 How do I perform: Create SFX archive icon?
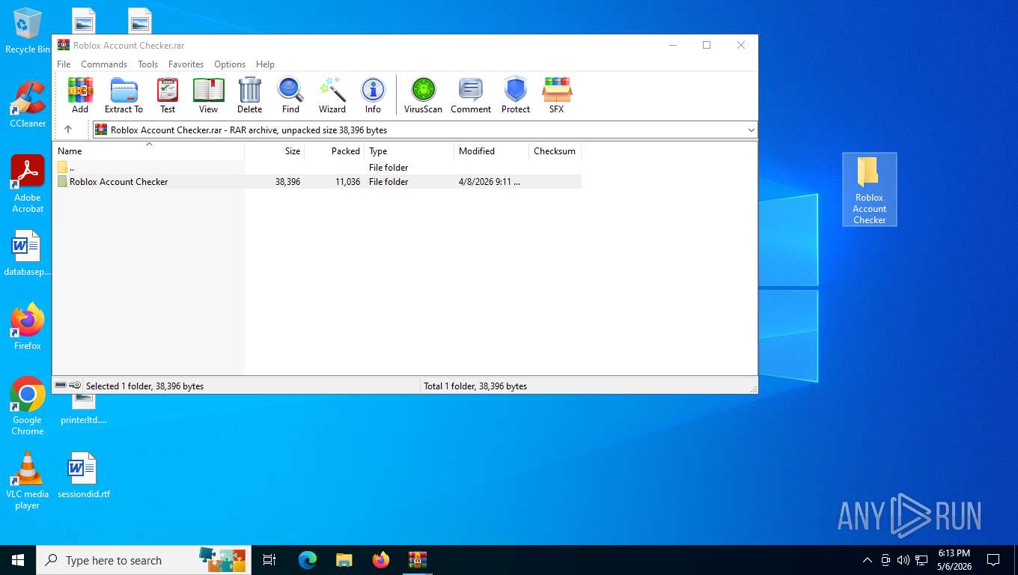coord(556,95)
